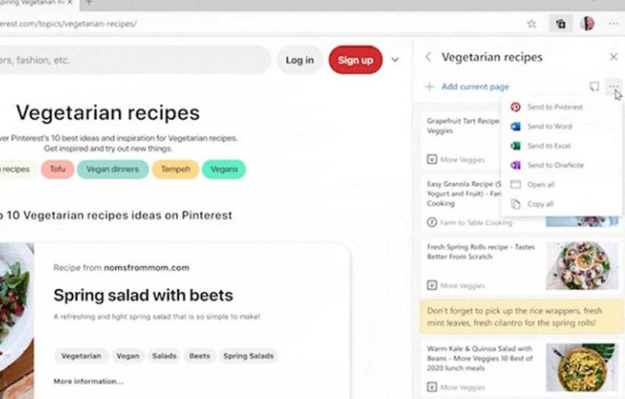
Task: Close the Vegetarian recipes collections pane
Action: point(614,57)
